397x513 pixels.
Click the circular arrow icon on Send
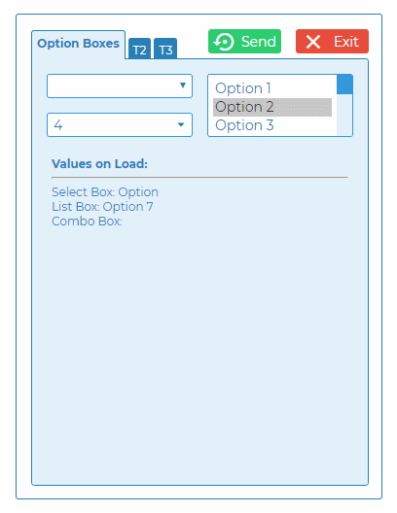point(224,42)
